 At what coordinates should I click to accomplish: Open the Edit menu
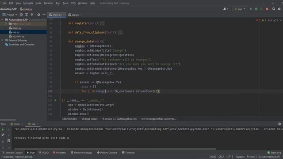click(11, 3)
